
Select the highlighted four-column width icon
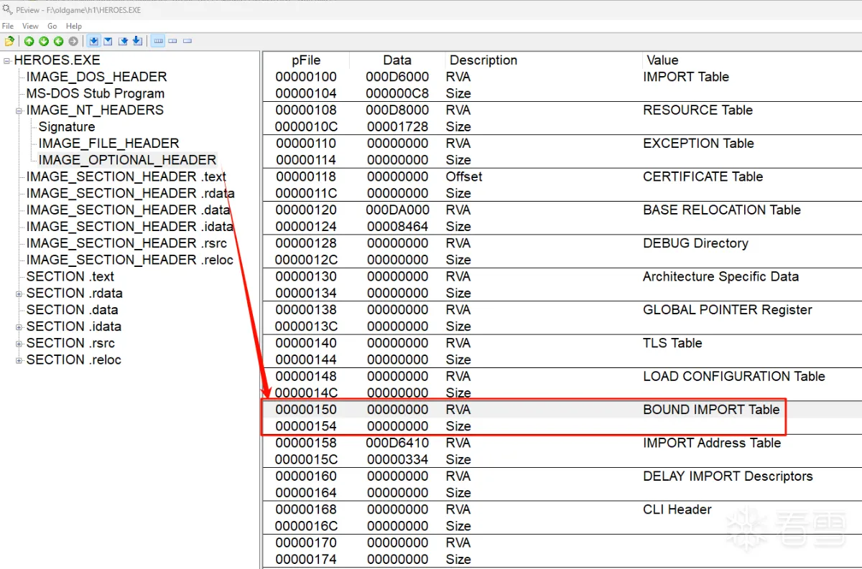click(159, 41)
